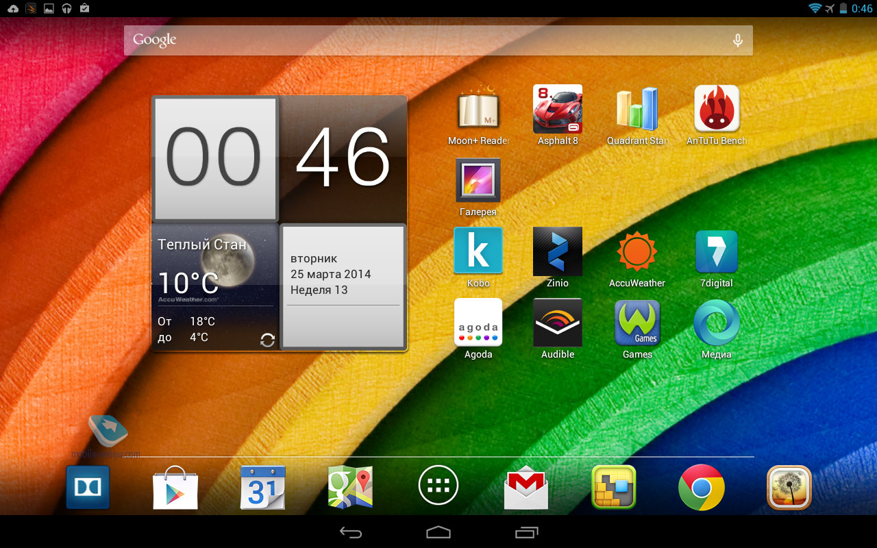
Task: Open the Google Play Store
Action: tap(175, 487)
